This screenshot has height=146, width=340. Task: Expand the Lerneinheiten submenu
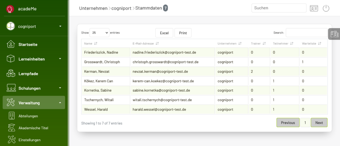tap(34, 59)
